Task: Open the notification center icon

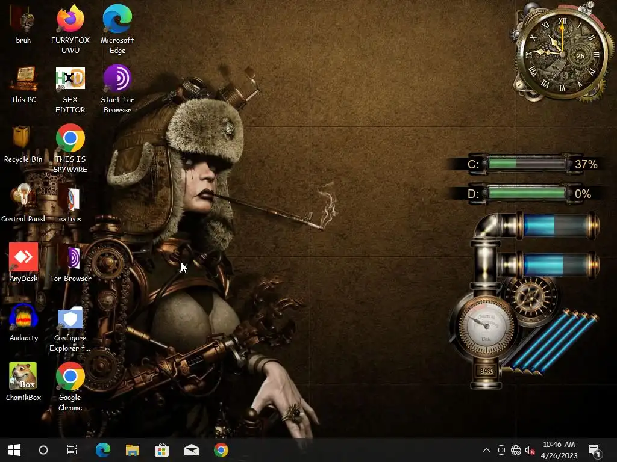Action: [594, 450]
